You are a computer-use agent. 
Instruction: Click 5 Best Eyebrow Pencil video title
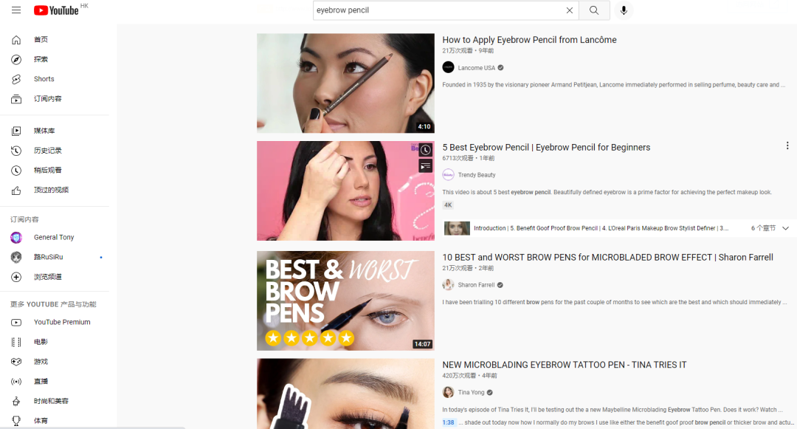pyautogui.click(x=546, y=148)
